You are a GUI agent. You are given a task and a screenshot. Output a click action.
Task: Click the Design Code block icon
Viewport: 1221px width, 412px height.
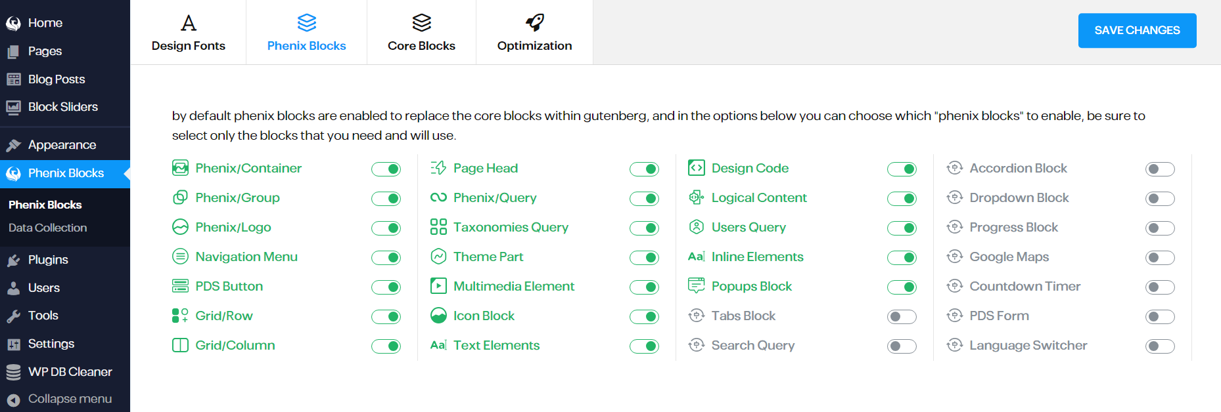tap(697, 168)
